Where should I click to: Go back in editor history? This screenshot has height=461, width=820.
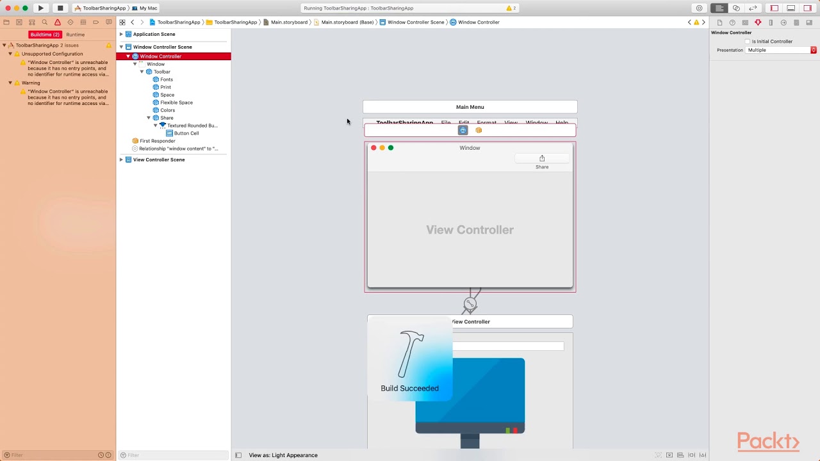[133, 22]
